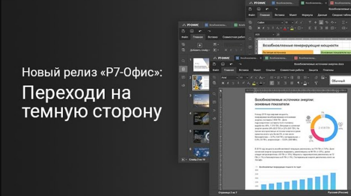Image resolution: width=351 pixels, height=196 pixels.
Task: Open search in the spreadsheet sidebar
Action: [x=250, y=39]
